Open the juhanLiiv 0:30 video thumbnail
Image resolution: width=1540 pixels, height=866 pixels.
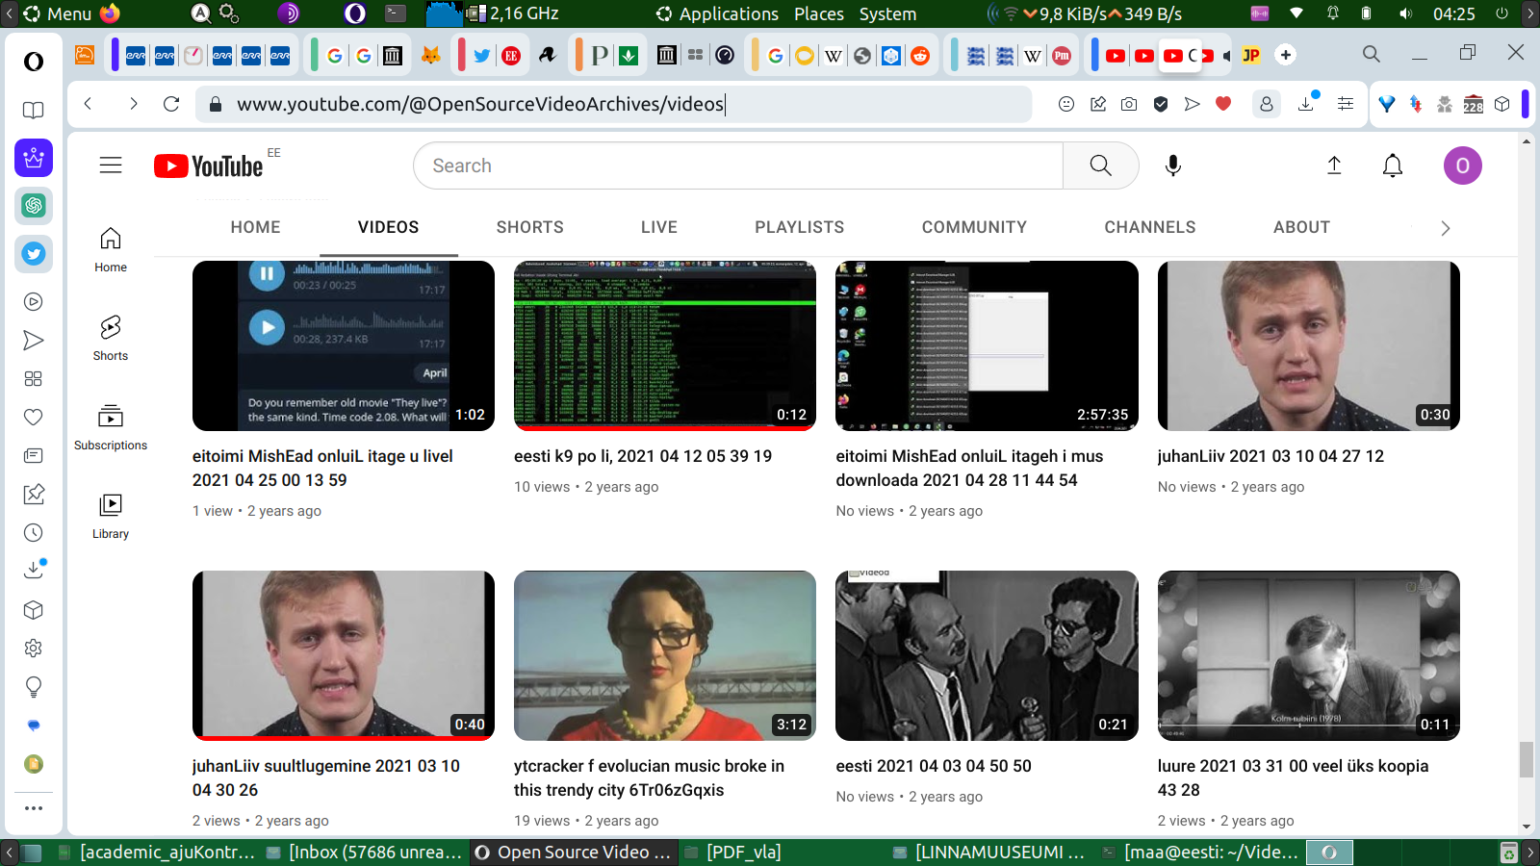(x=1308, y=345)
